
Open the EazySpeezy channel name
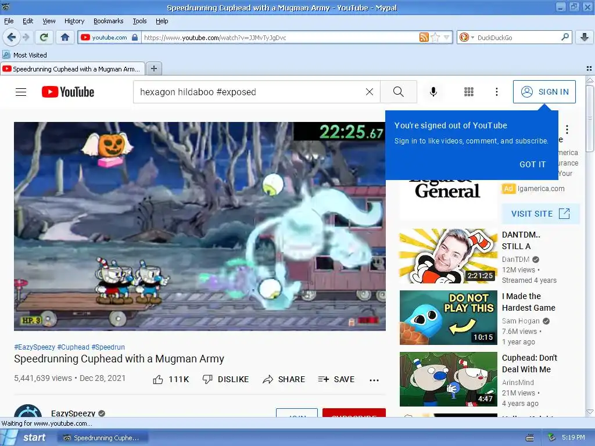(x=73, y=413)
